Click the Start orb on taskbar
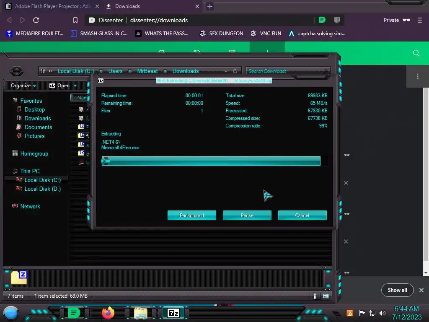The height and width of the screenshot is (322, 429). (11, 313)
